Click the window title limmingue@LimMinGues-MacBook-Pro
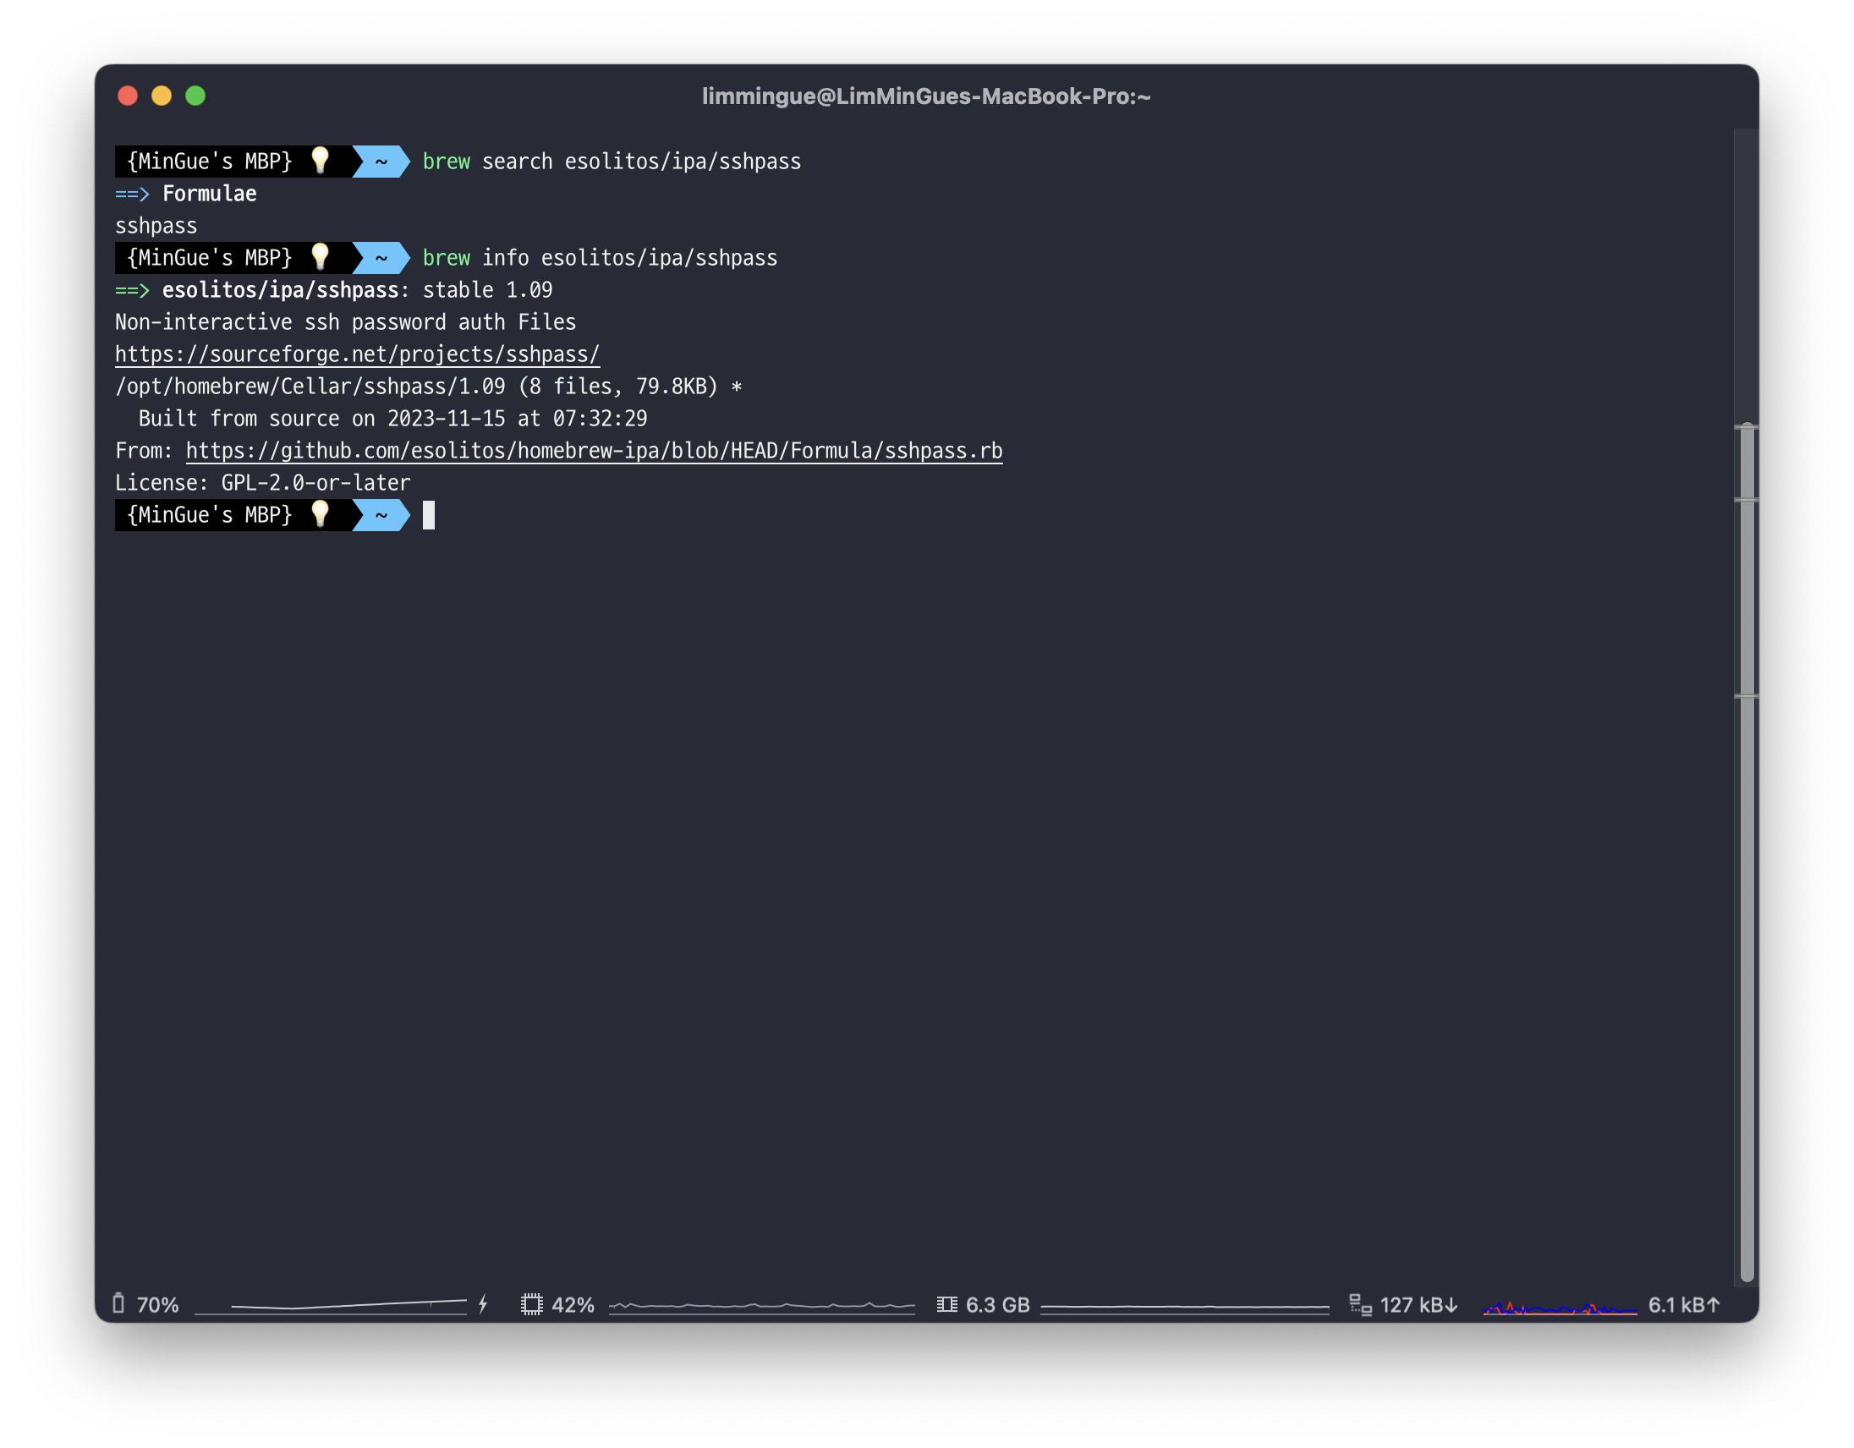 (925, 96)
